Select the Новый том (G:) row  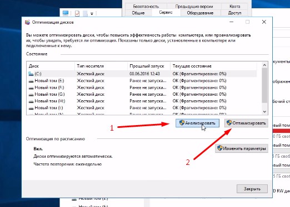[142, 94]
